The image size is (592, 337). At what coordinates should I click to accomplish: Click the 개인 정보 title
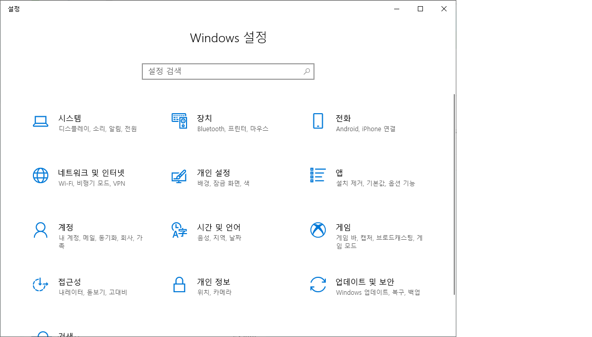(x=214, y=281)
